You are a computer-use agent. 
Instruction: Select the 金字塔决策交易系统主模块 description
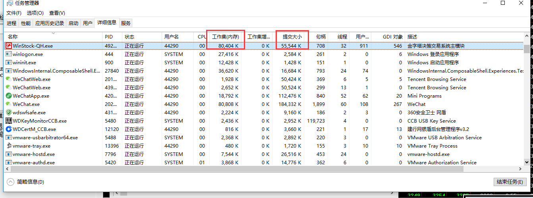tap(436, 46)
